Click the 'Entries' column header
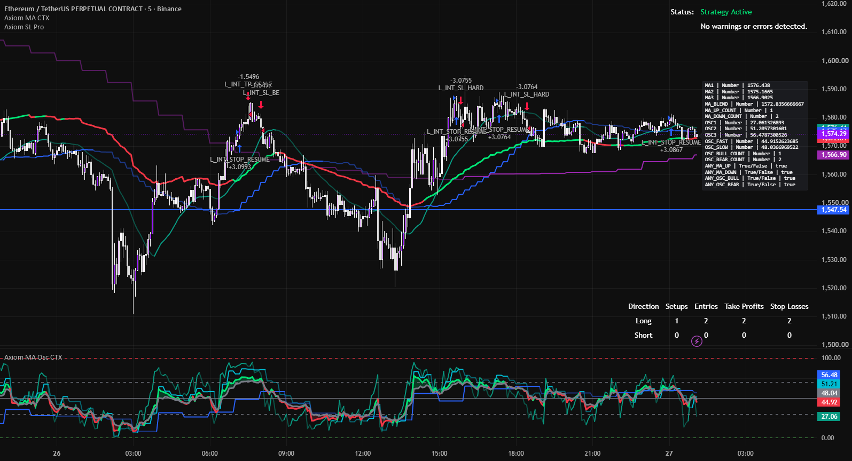The height and width of the screenshot is (461, 852). pyautogui.click(x=706, y=306)
